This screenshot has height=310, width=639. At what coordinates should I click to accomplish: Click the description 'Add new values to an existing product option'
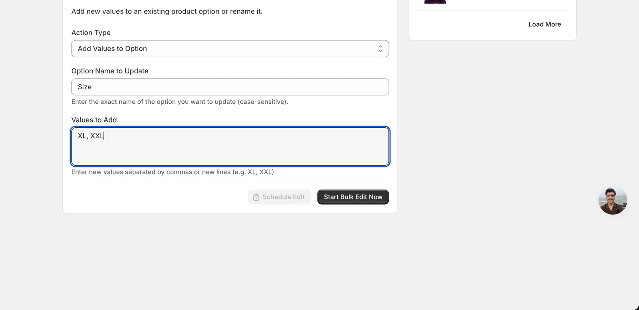167,12
